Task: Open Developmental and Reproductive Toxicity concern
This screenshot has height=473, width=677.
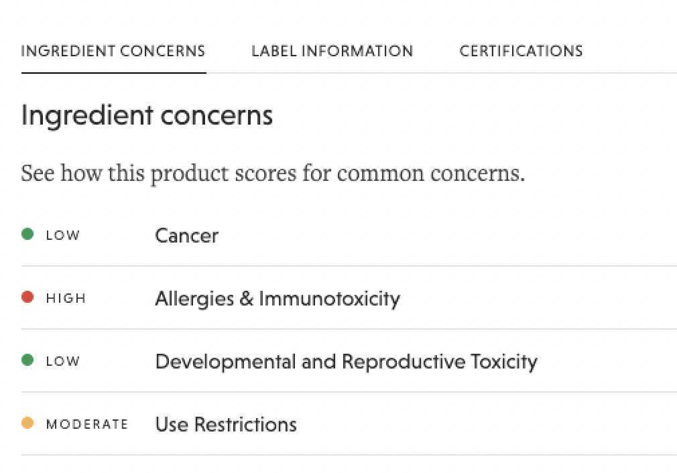Action: [346, 361]
